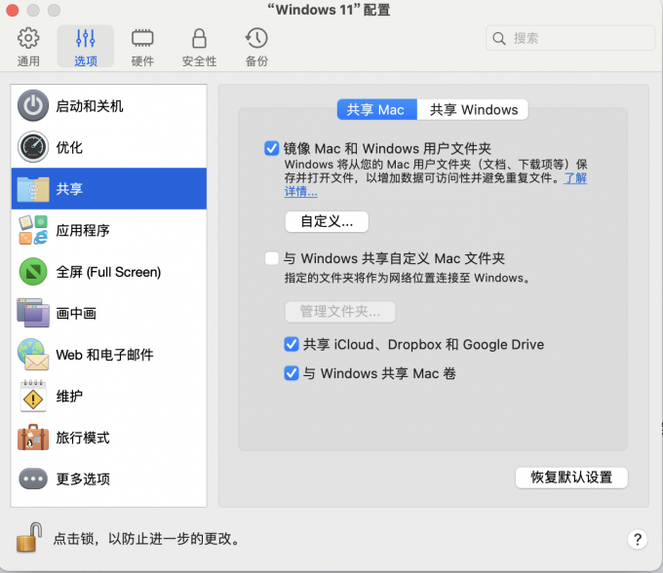Click the padlock icon to prevent changes
The width and height of the screenshot is (663, 573).
click(29, 537)
